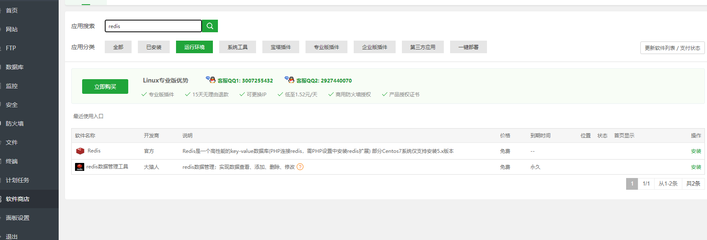Open 软件商店 in the sidebar

[18, 199]
